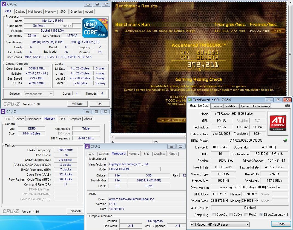Image resolution: width=293 pixels, height=230 pixels.
Task: Click the Bus Speed value 223.9 MHz
Action: (37, 78)
